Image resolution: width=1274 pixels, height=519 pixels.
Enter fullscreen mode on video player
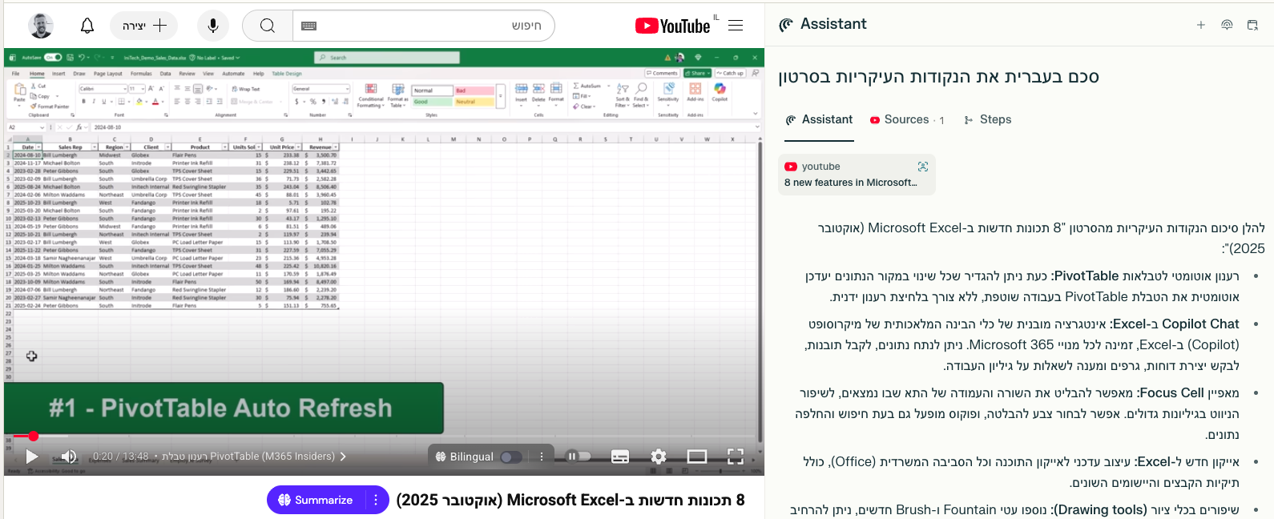click(x=735, y=457)
